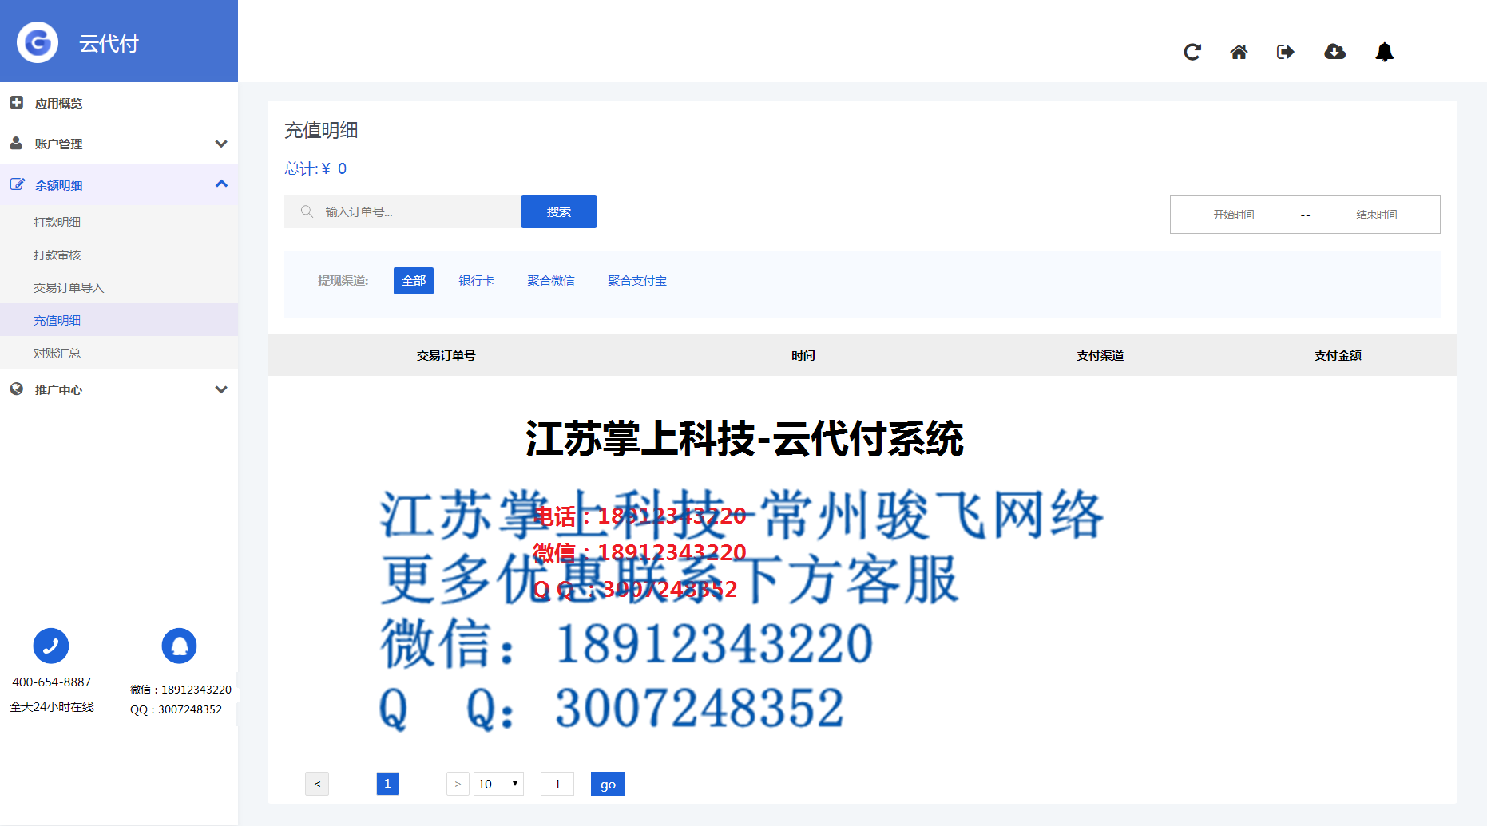Expand the 账户管理 menu chevron

click(221, 144)
